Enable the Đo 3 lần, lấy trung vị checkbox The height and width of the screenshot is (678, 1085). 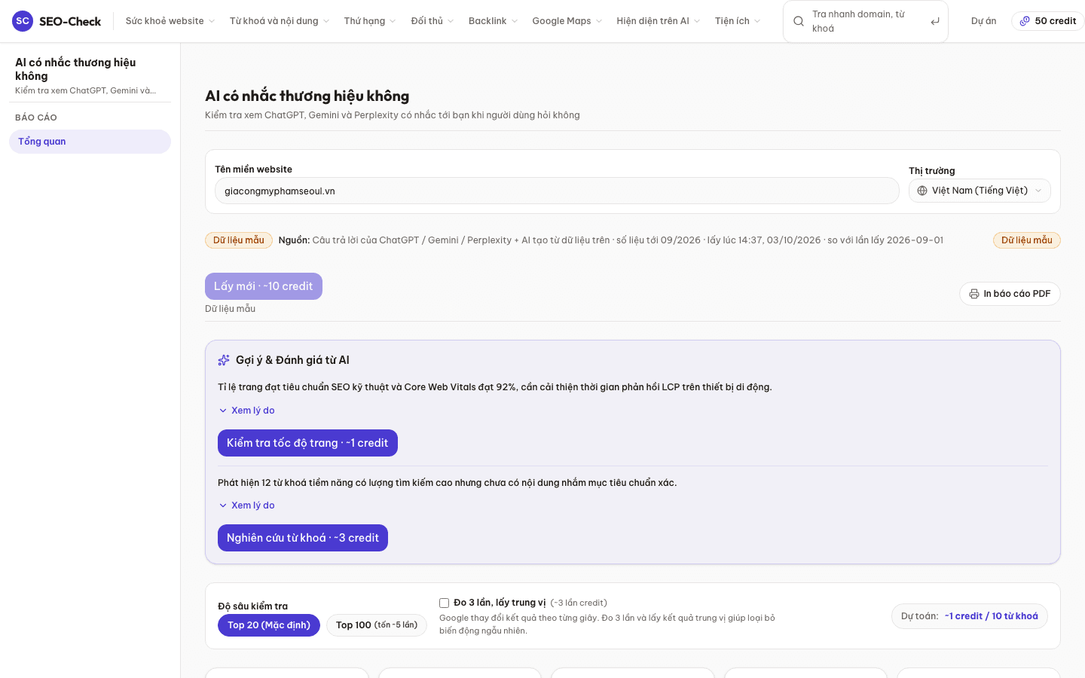point(445,603)
